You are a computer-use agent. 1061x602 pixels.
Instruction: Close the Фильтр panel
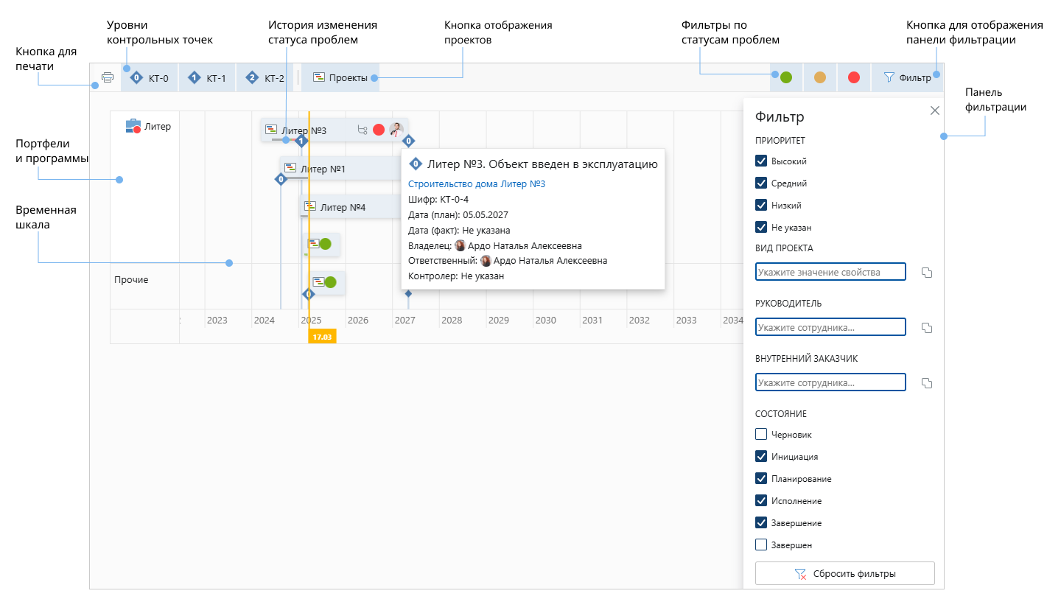[x=934, y=111]
